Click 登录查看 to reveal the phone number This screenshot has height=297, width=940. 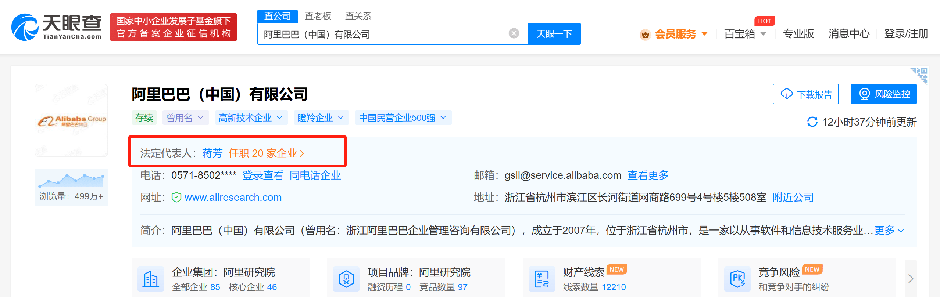coord(263,175)
